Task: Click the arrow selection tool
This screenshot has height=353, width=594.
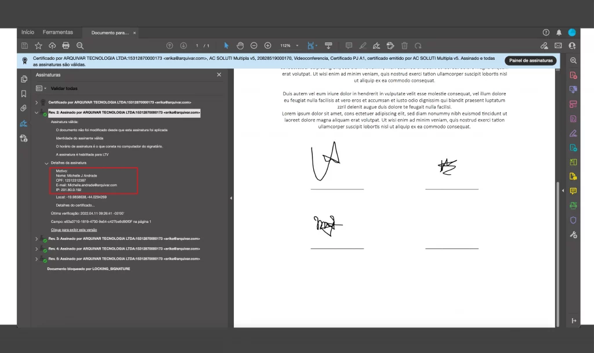Action: pos(226,45)
